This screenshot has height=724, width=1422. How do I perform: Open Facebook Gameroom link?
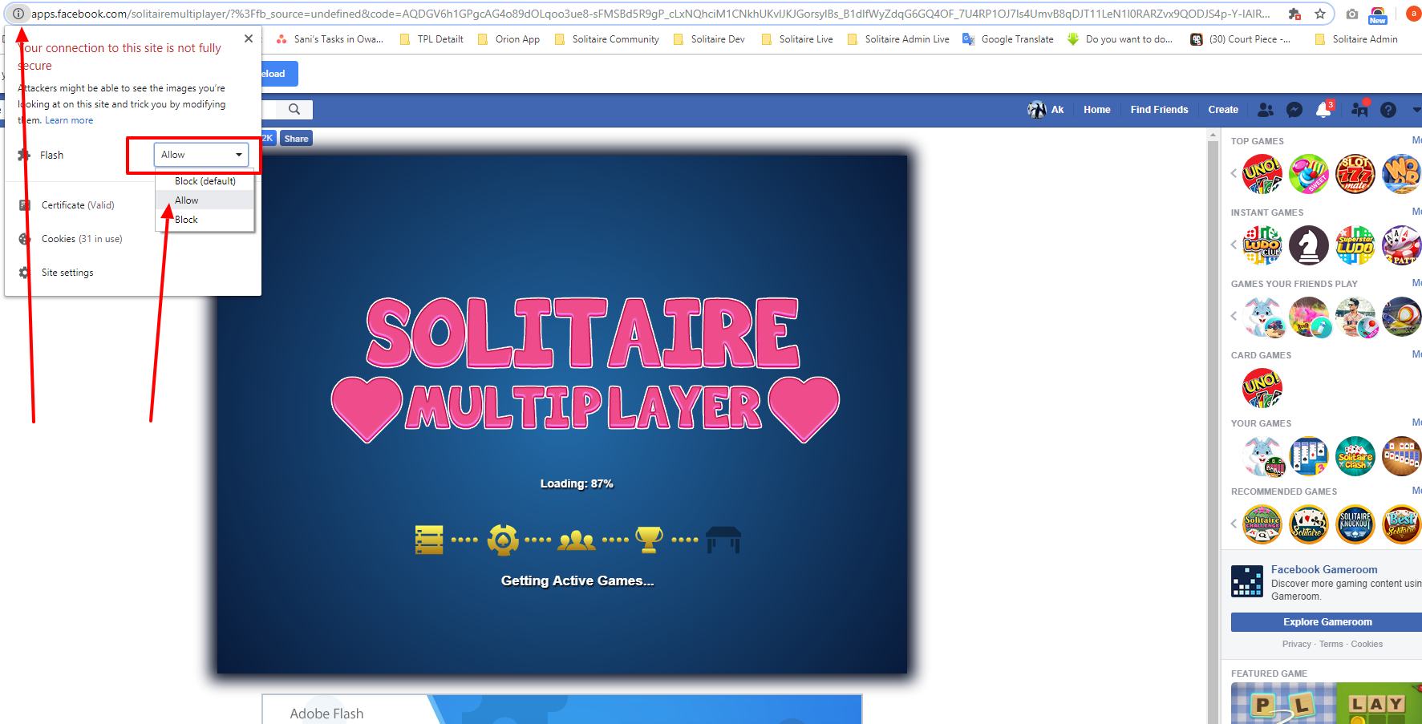pos(1324,570)
